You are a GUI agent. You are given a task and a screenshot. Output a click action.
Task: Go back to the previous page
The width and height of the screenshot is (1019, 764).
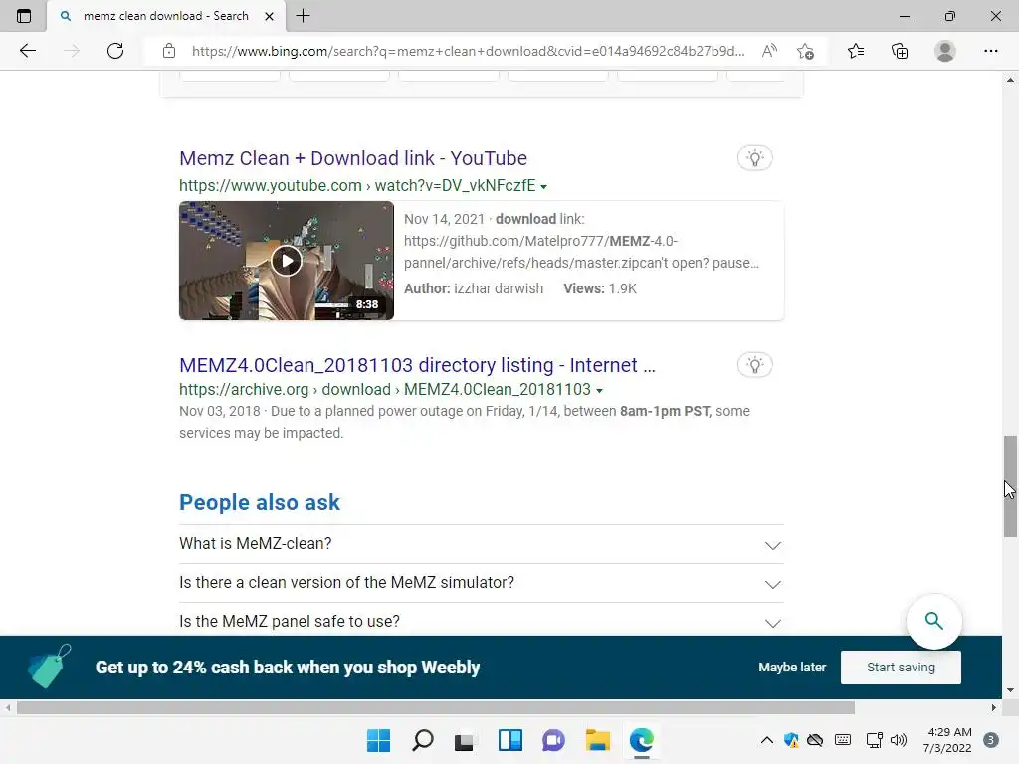click(x=27, y=51)
